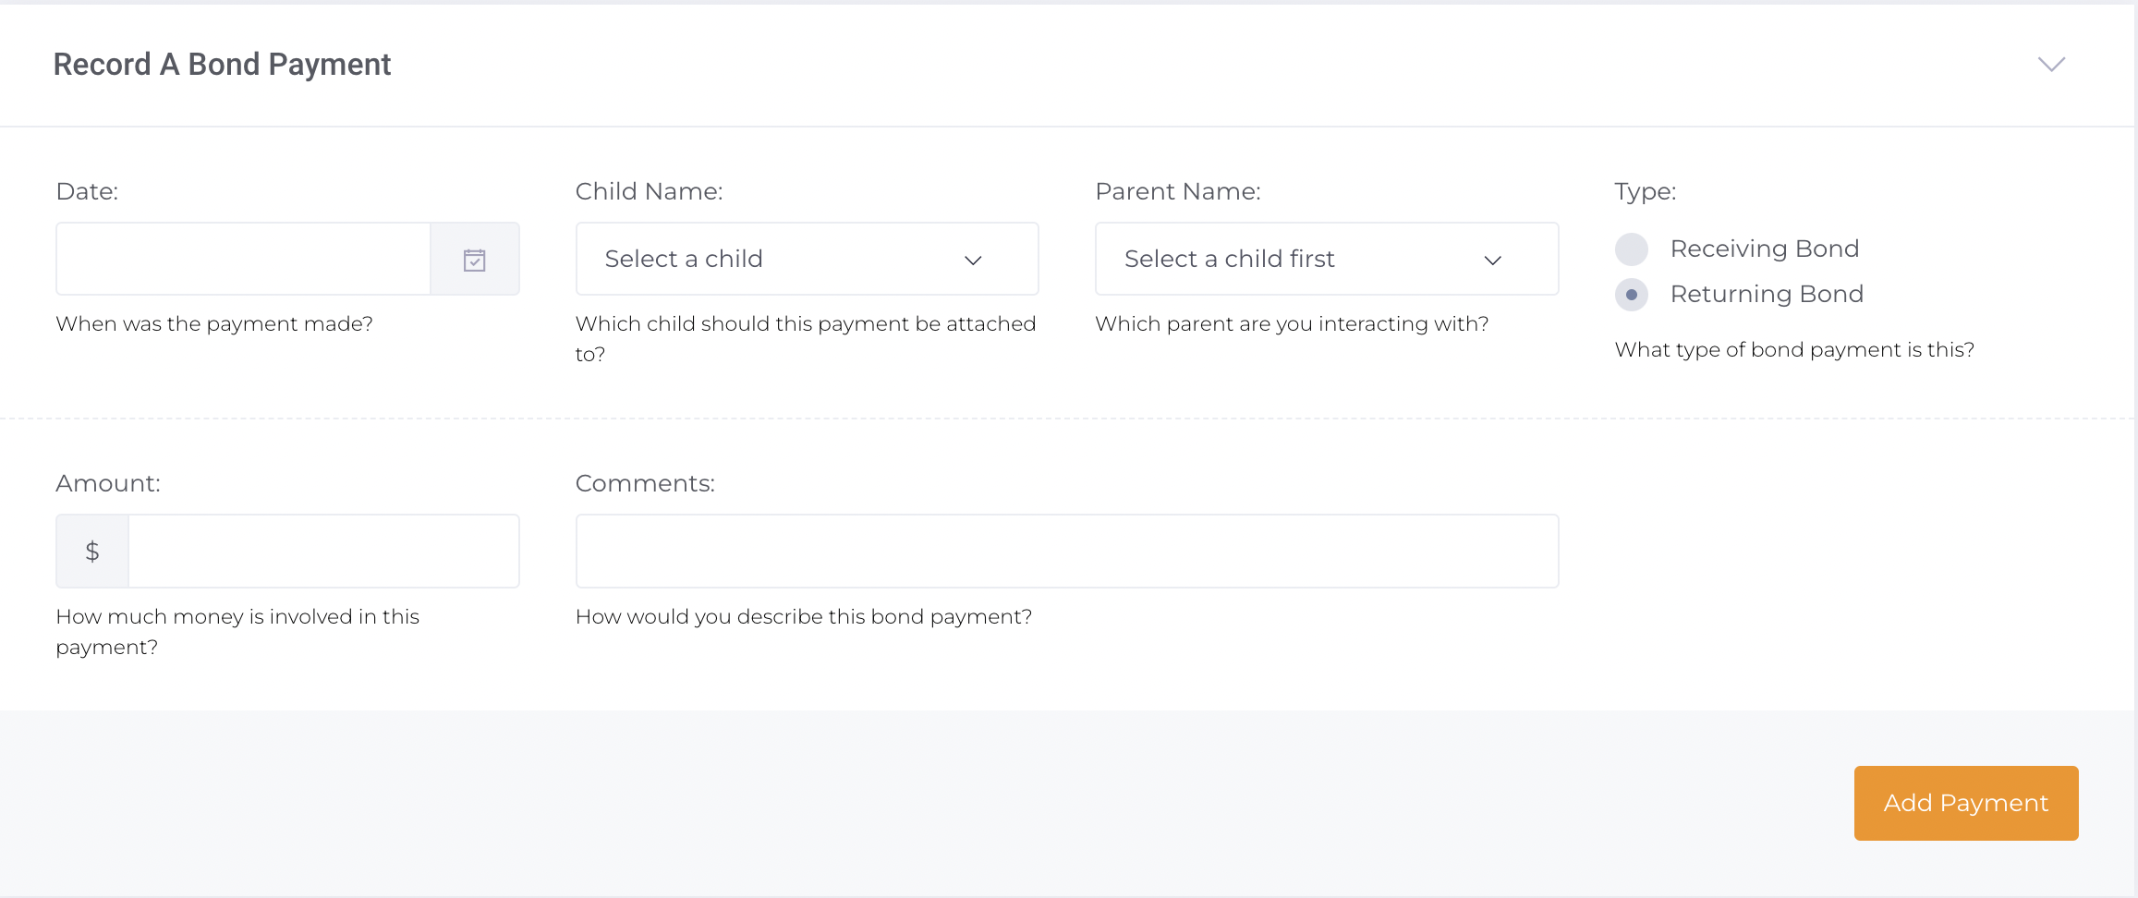
Task: Select the Receiving Bond radio button
Action: [x=1632, y=249]
